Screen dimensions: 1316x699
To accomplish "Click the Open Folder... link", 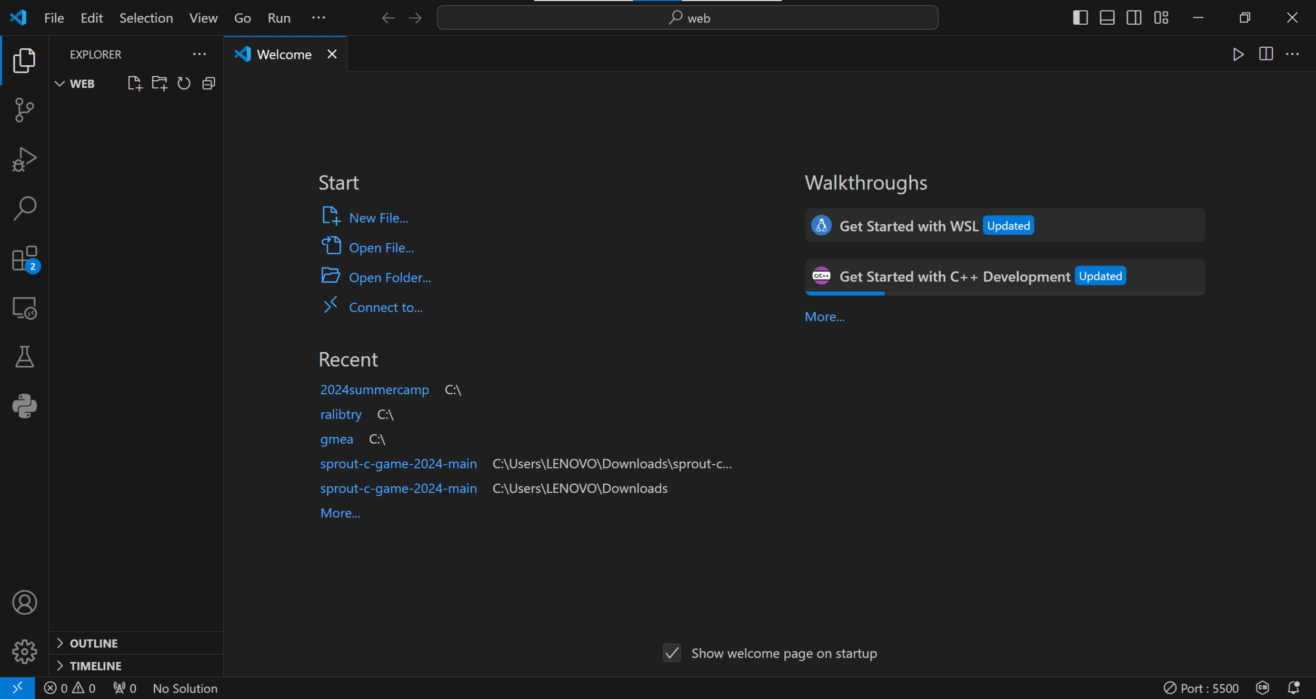I will (389, 277).
